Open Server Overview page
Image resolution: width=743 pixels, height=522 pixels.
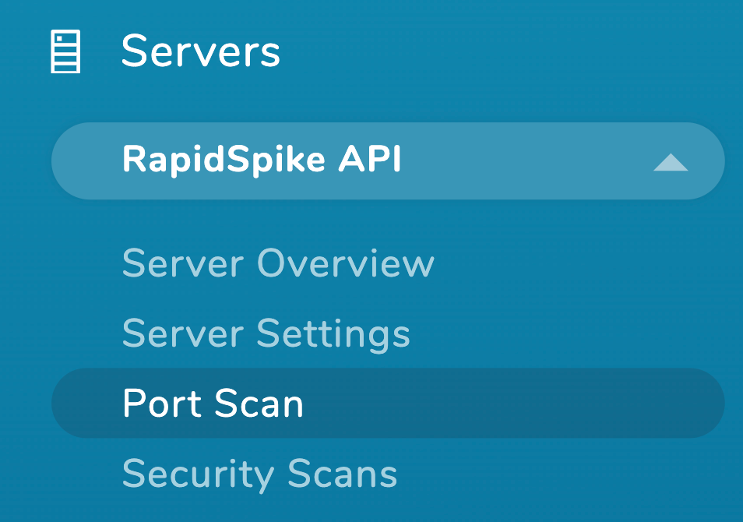278,263
